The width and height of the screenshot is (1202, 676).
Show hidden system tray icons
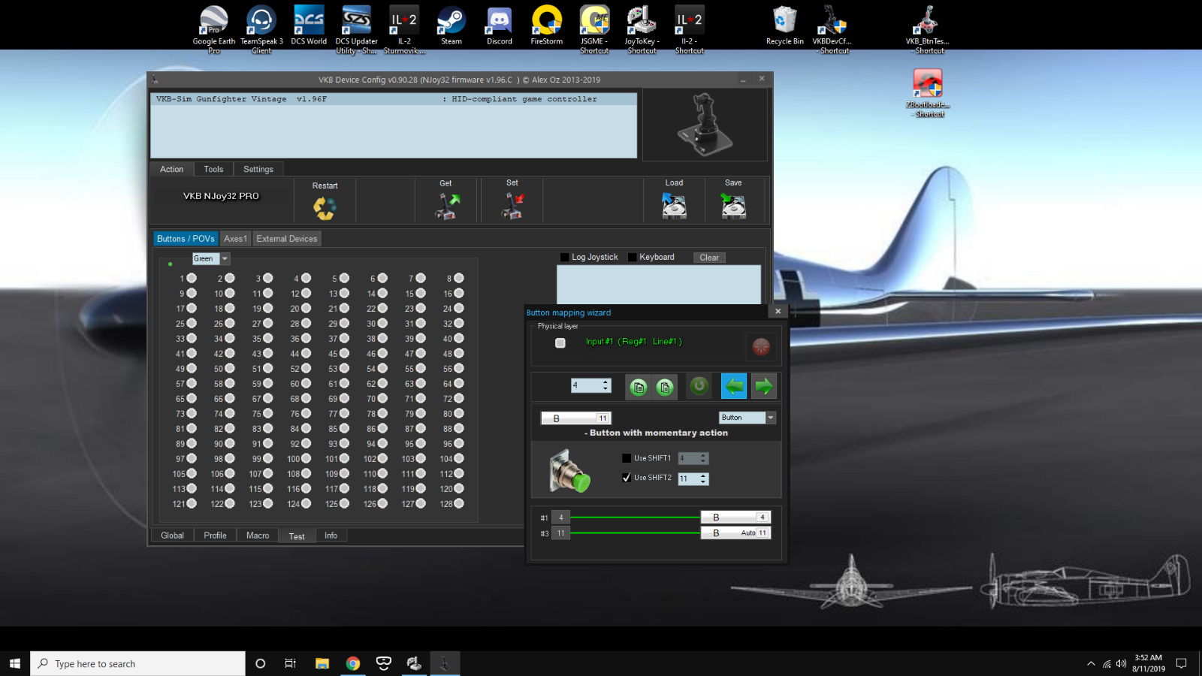point(1091,663)
